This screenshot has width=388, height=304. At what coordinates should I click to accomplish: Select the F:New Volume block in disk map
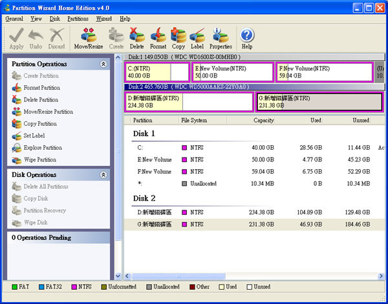(325, 72)
